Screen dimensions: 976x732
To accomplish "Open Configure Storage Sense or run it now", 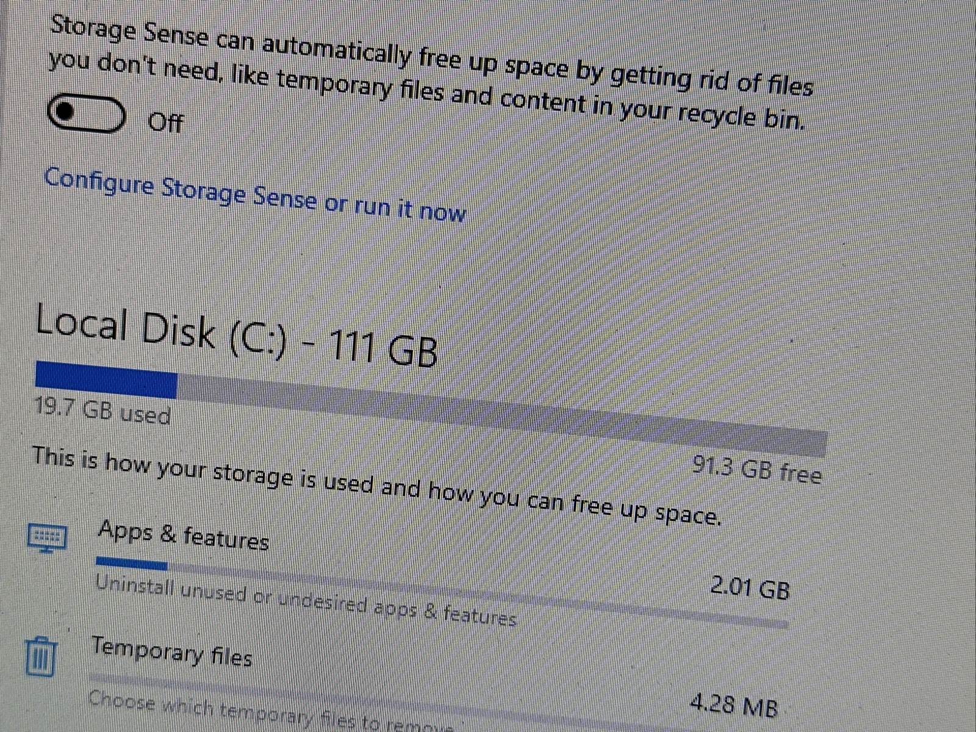I will coord(255,195).
